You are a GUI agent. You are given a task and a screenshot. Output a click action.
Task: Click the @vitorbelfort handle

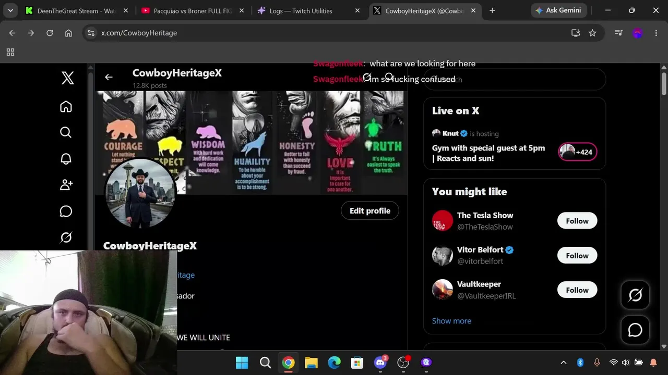[x=480, y=261]
